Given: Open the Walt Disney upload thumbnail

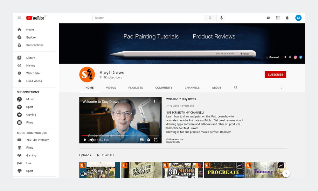Looking at the screenshot, I should (x=100, y=170).
